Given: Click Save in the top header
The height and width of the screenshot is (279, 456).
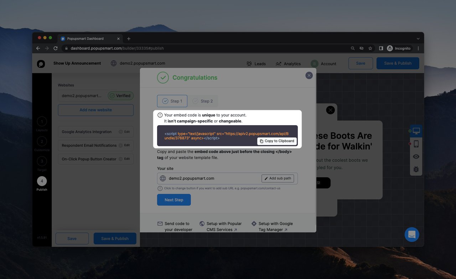Looking at the screenshot, I should coord(361,63).
